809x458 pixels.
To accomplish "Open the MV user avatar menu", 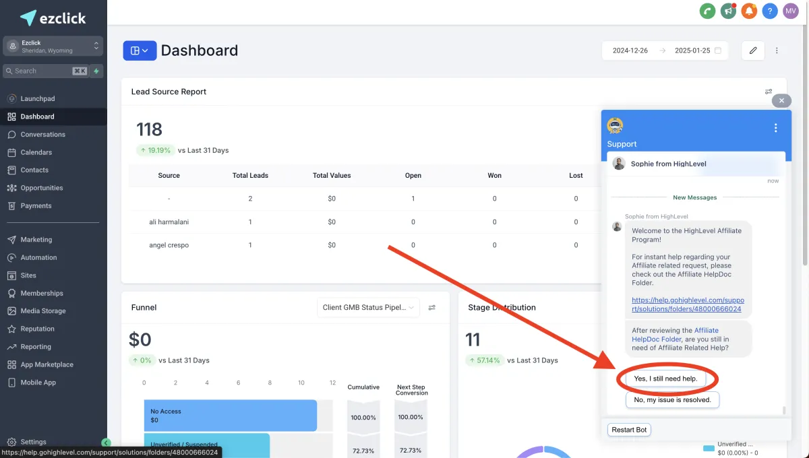I will pos(791,11).
